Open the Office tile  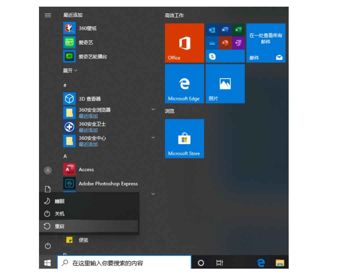pos(184,43)
